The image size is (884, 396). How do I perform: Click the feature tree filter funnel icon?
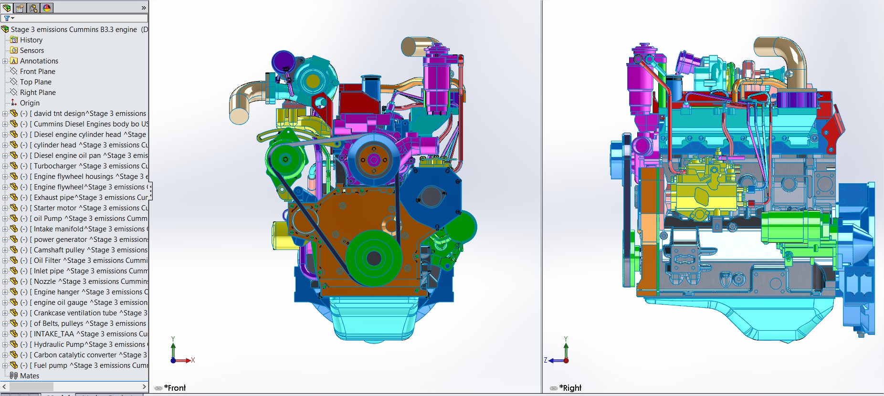click(x=7, y=18)
